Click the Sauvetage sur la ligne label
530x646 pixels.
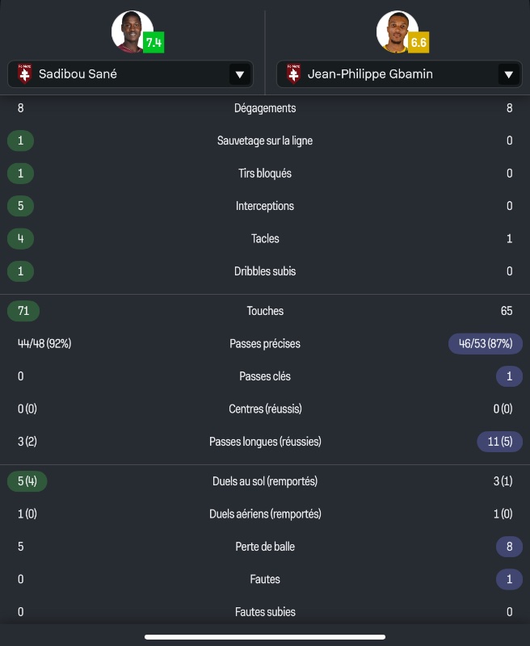(265, 141)
